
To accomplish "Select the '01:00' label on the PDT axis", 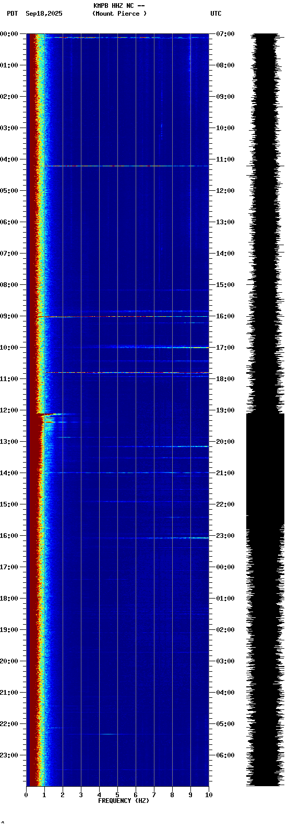I will pos(9,65).
